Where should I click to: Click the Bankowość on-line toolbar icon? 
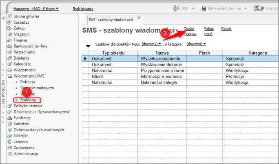coord(204,8)
